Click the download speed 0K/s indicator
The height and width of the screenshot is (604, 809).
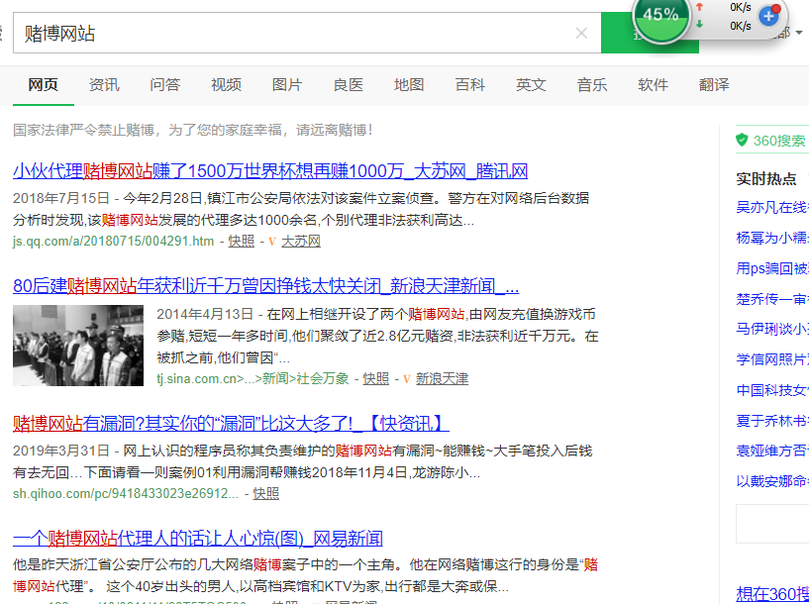(741, 26)
